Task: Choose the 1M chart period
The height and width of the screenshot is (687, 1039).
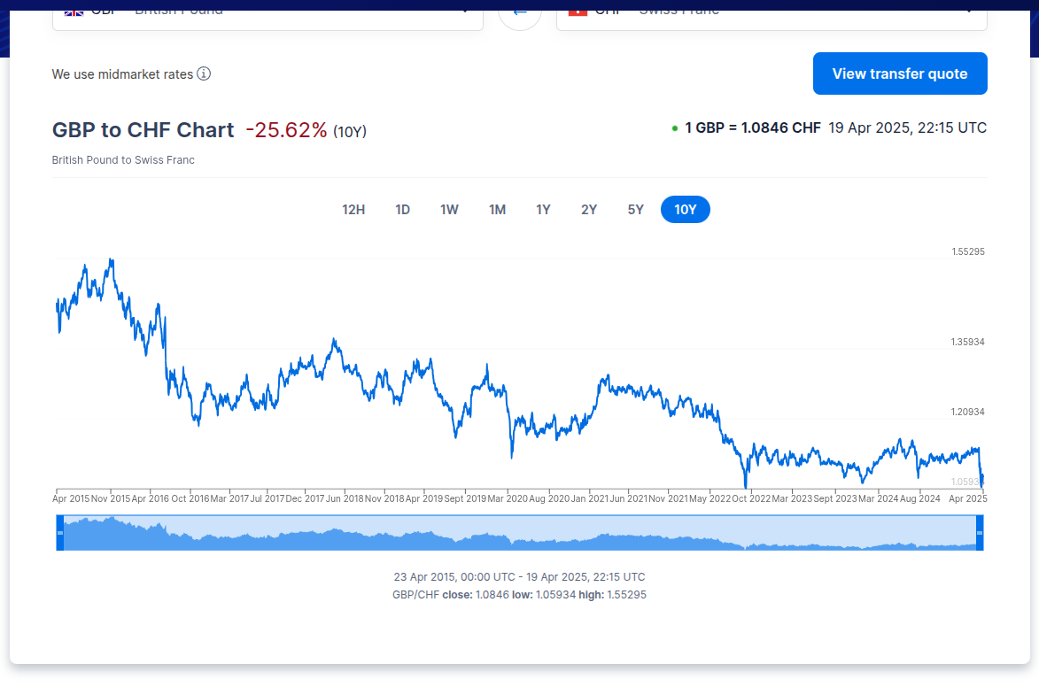Action: tap(497, 210)
